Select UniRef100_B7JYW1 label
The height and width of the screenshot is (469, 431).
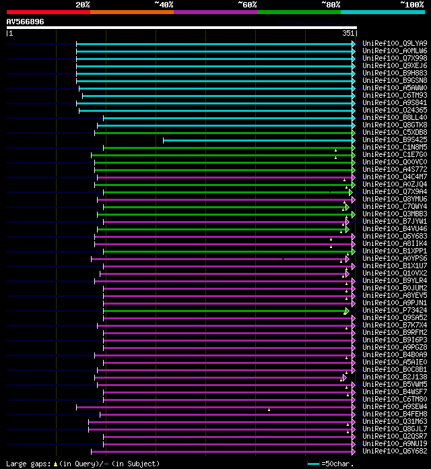coord(395,221)
